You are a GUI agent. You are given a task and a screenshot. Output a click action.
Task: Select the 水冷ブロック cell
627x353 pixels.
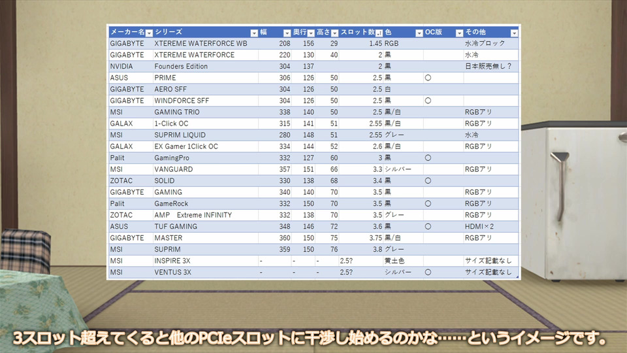click(x=491, y=43)
